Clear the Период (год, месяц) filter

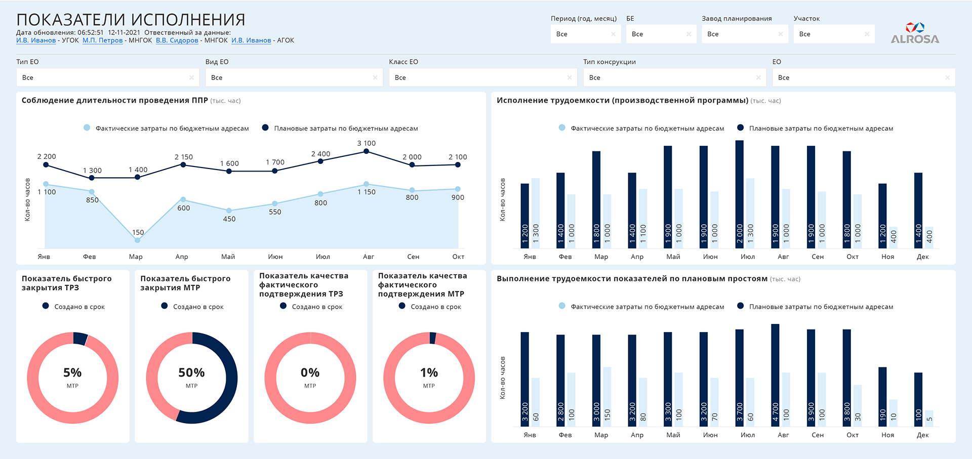[613, 34]
